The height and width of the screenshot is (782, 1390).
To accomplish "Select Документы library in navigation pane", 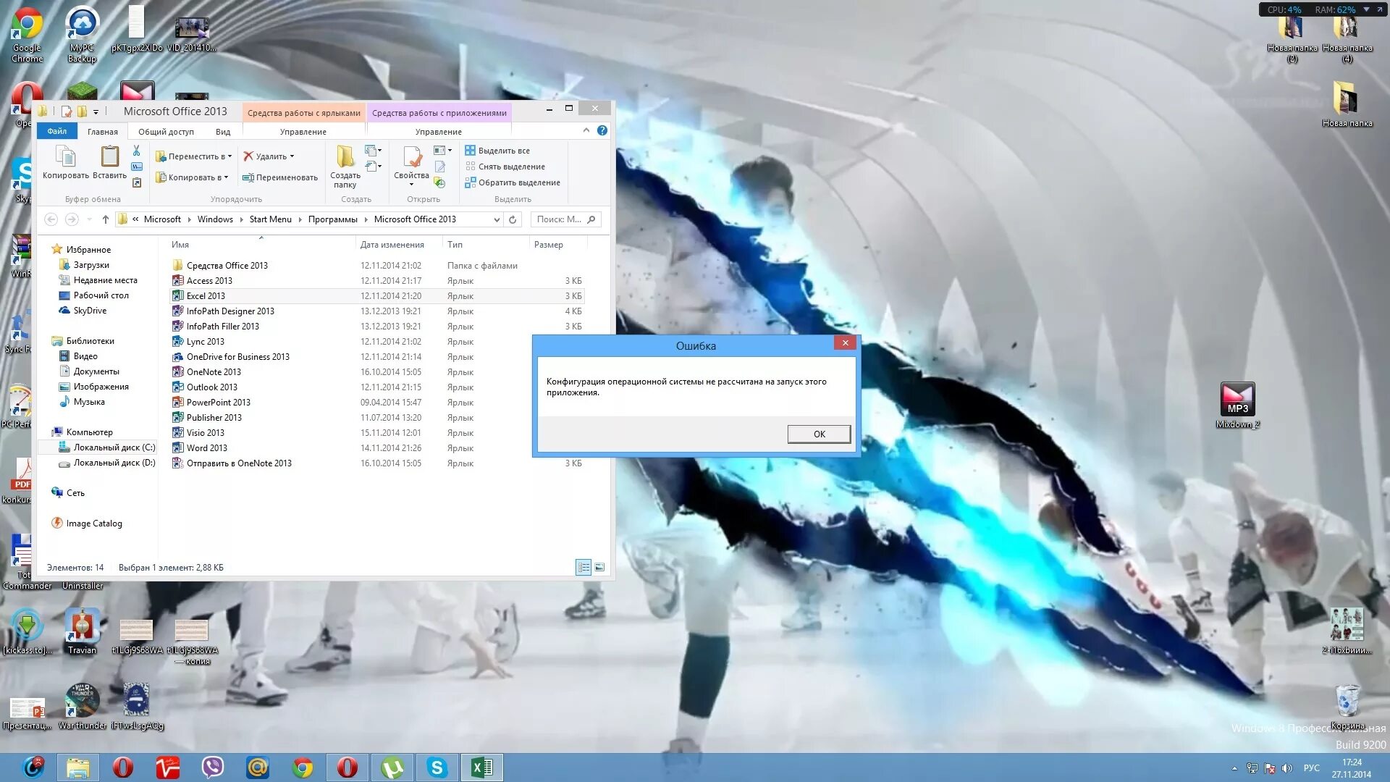I will pos(96,371).
